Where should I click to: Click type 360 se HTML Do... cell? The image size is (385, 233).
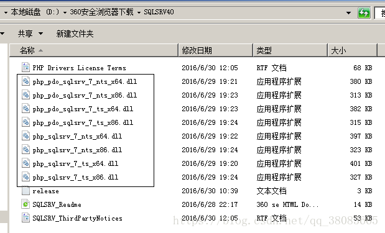(287, 204)
